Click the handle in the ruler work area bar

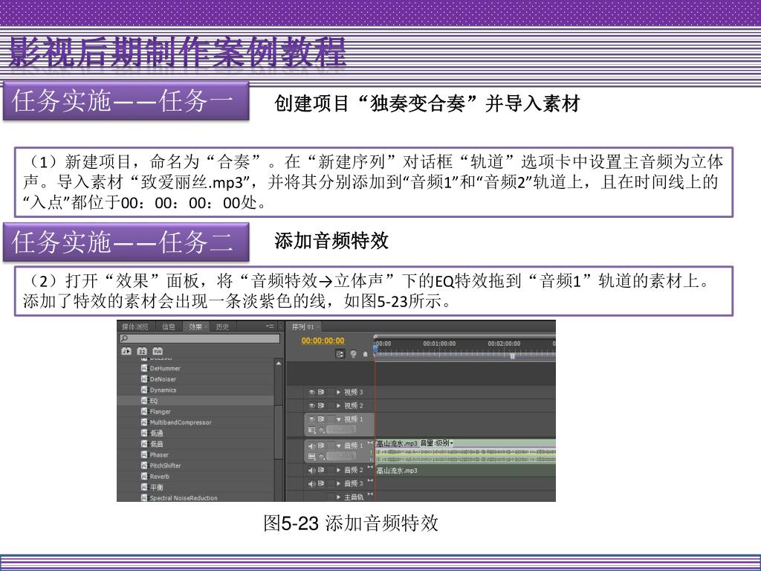pos(512,356)
